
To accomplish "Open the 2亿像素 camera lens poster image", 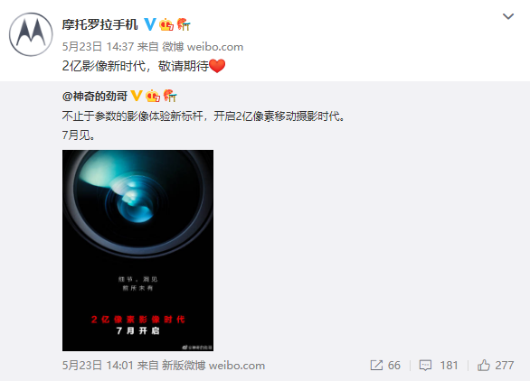I will coord(137,250).
